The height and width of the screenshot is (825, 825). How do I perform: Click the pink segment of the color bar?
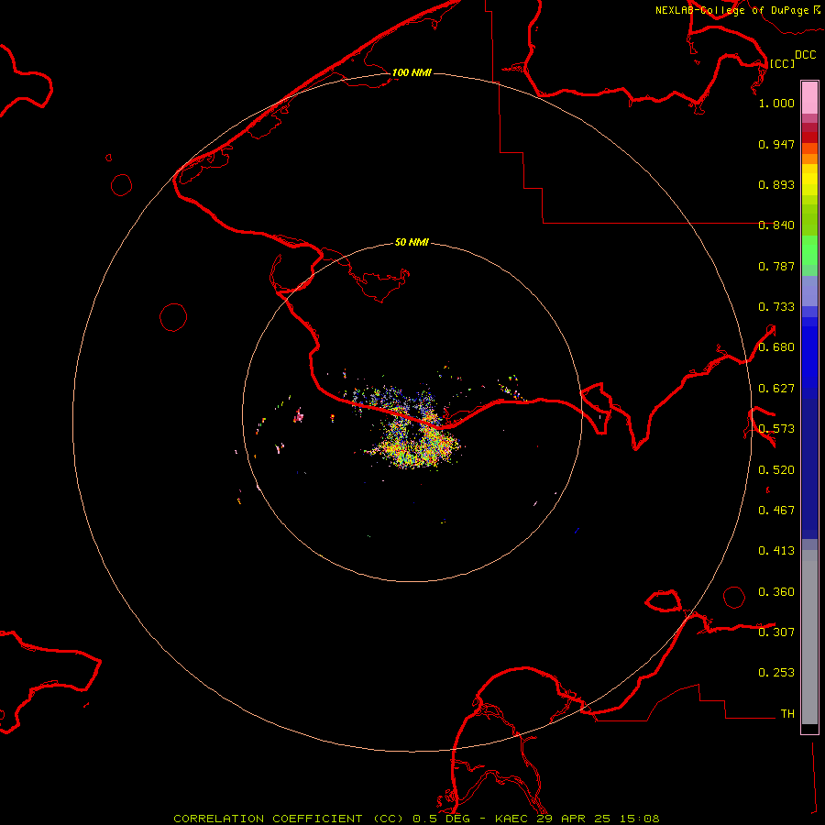pos(809,98)
